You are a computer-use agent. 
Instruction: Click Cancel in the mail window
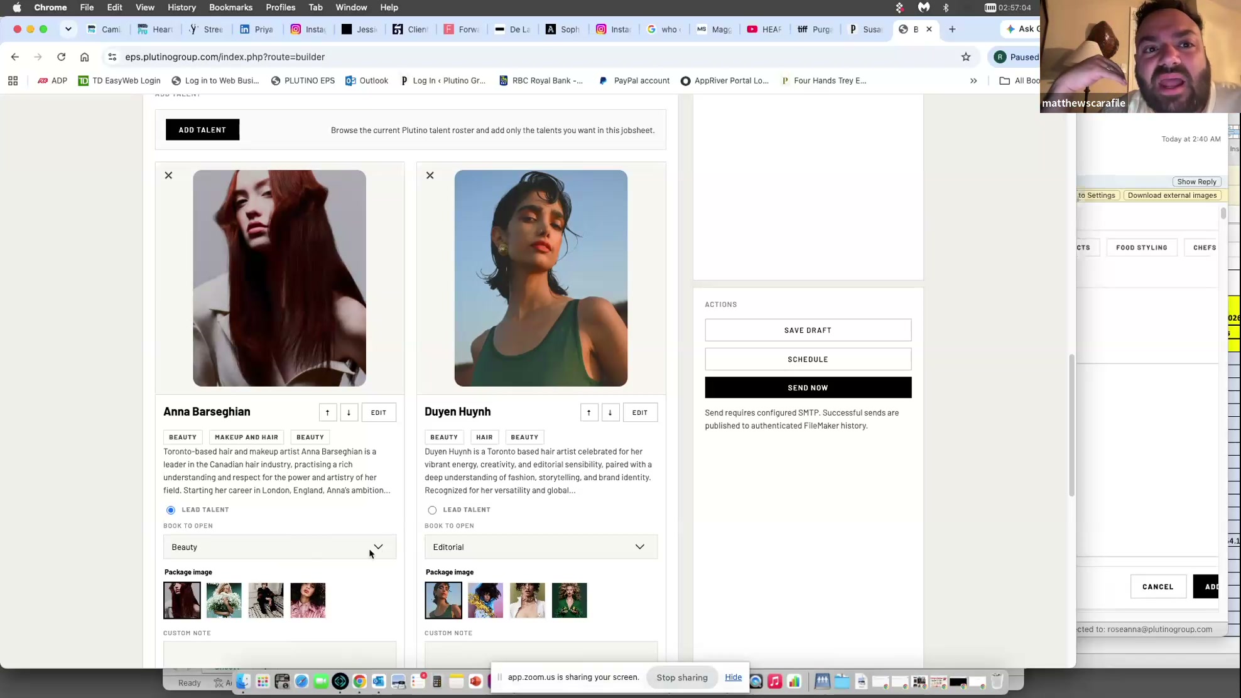coord(1157,586)
